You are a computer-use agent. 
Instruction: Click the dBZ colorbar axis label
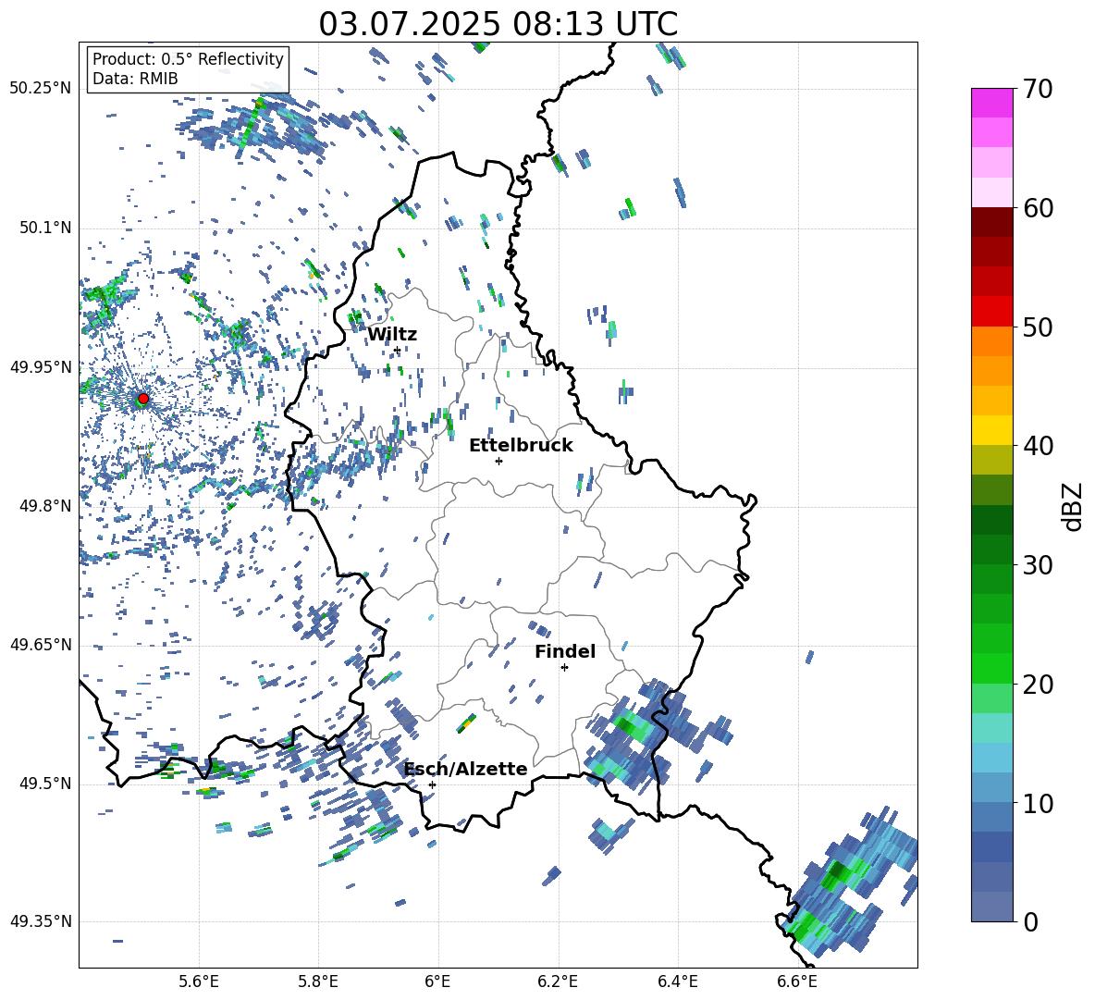(1073, 506)
